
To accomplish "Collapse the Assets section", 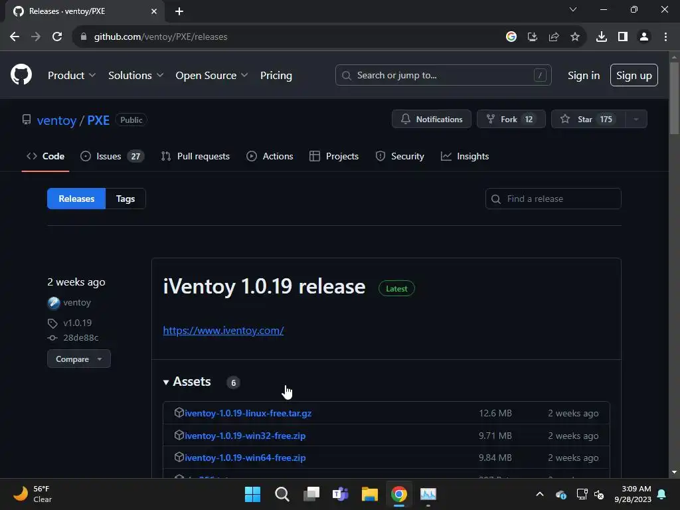I will [187, 382].
